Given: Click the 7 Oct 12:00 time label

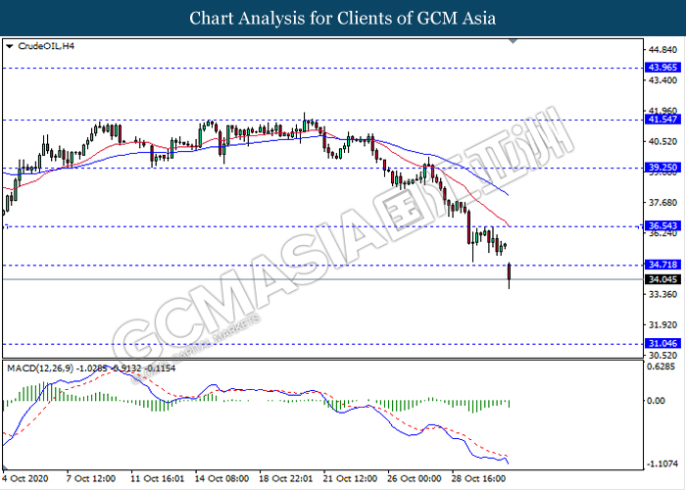Looking at the screenshot, I should point(91,478).
